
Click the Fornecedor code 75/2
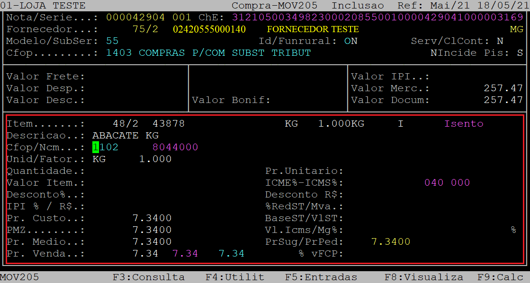point(145,29)
